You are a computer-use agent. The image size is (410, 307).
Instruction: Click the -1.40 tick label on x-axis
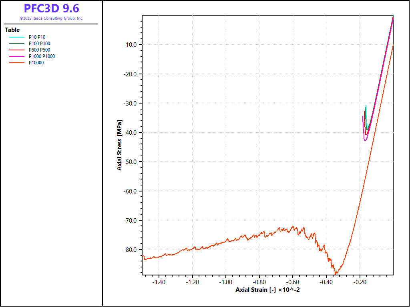159,282
